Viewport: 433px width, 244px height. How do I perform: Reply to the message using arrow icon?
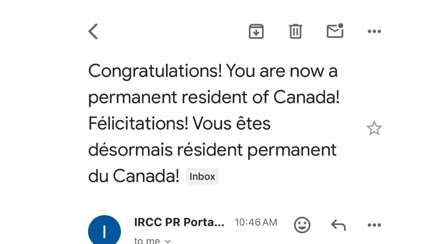pyautogui.click(x=338, y=225)
